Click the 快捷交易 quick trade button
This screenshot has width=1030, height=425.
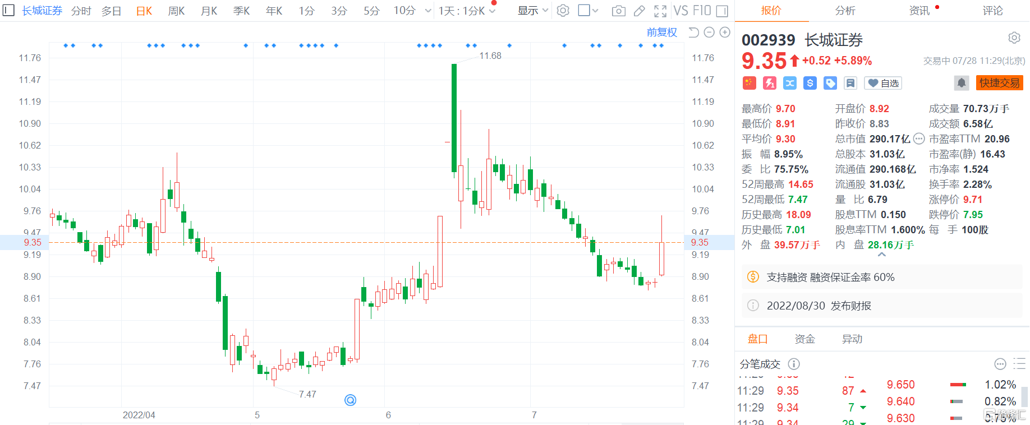[x=999, y=83]
